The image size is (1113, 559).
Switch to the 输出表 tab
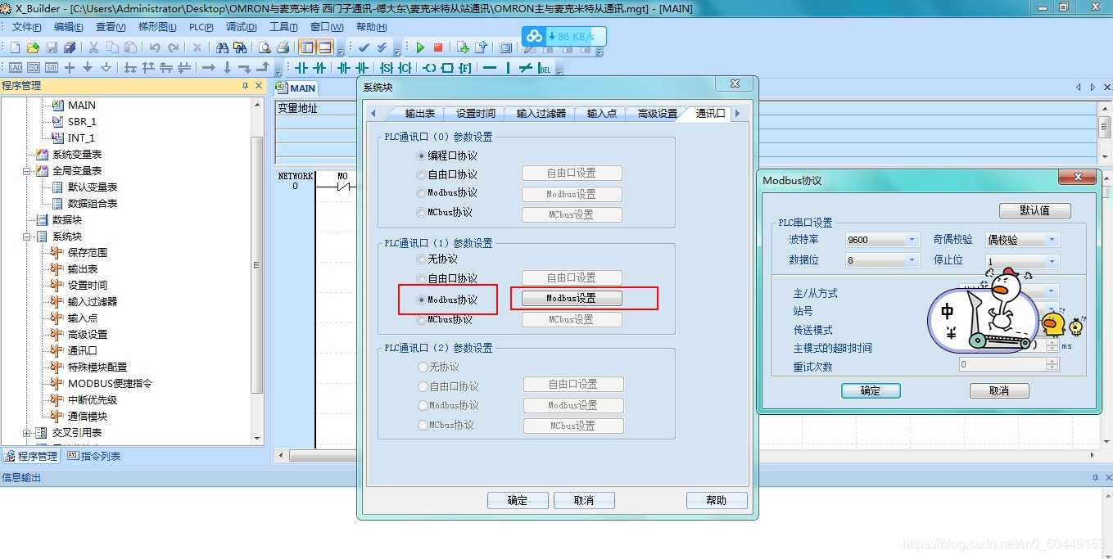point(420,114)
